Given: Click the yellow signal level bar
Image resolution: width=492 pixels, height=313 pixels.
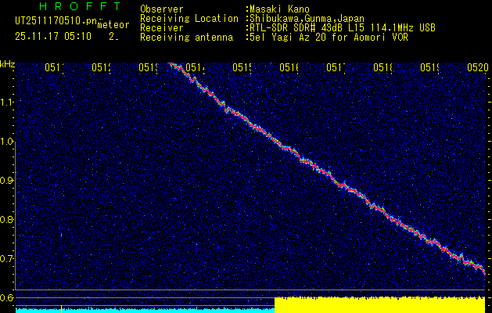Looking at the screenshot, I should point(380,305).
